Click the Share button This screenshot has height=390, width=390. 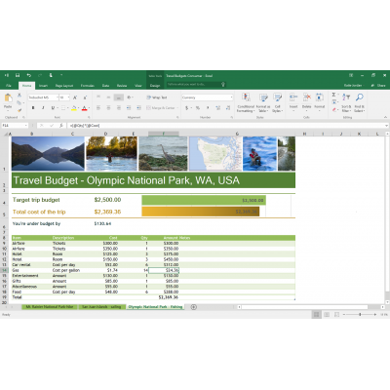(378, 85)
